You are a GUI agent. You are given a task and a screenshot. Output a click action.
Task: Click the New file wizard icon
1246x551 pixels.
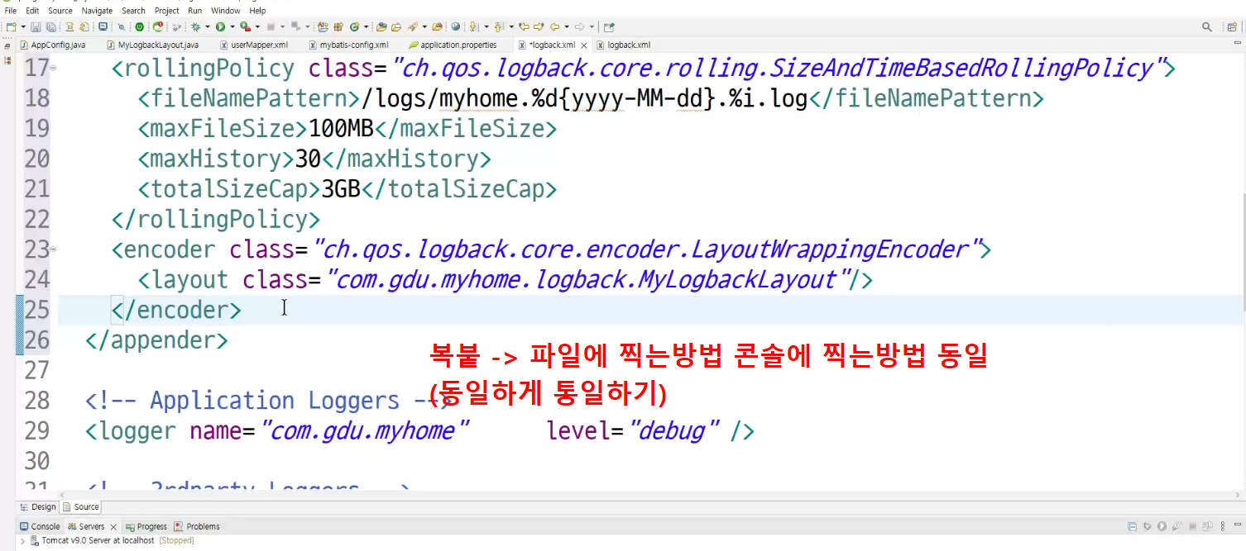pos(10,26)
